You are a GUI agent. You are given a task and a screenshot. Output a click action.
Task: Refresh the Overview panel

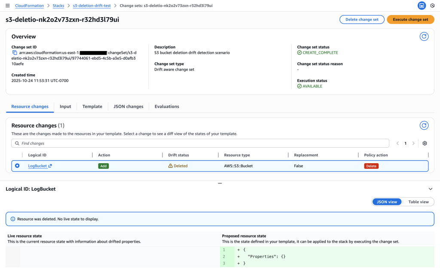click(424, 37)
